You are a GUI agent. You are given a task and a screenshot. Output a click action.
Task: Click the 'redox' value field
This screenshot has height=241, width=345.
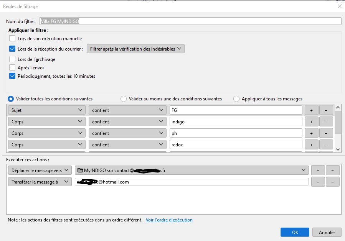coord(236,144)
